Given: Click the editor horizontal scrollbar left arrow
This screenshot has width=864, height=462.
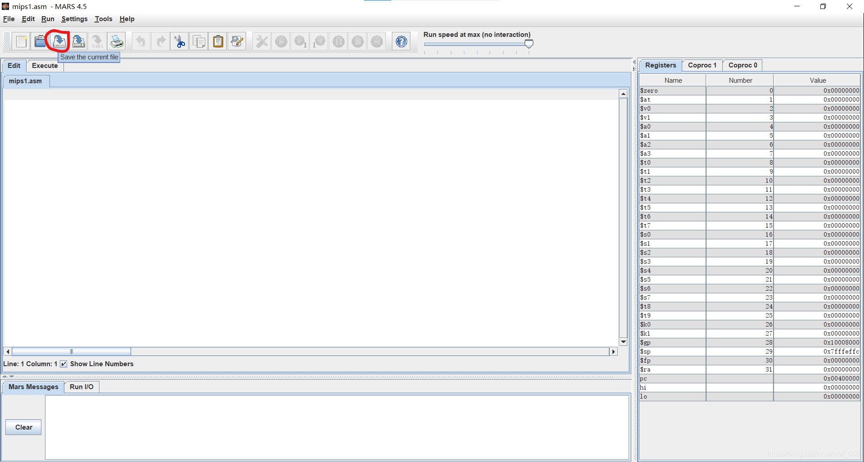Looking at the screenshot, I should coord(8,351).
